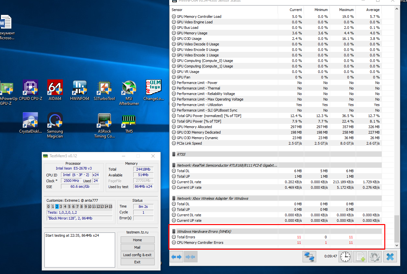Click the shrink-columns inward arrows button in HWiNFO
The image size is (407, 274).
click(190, 257)
